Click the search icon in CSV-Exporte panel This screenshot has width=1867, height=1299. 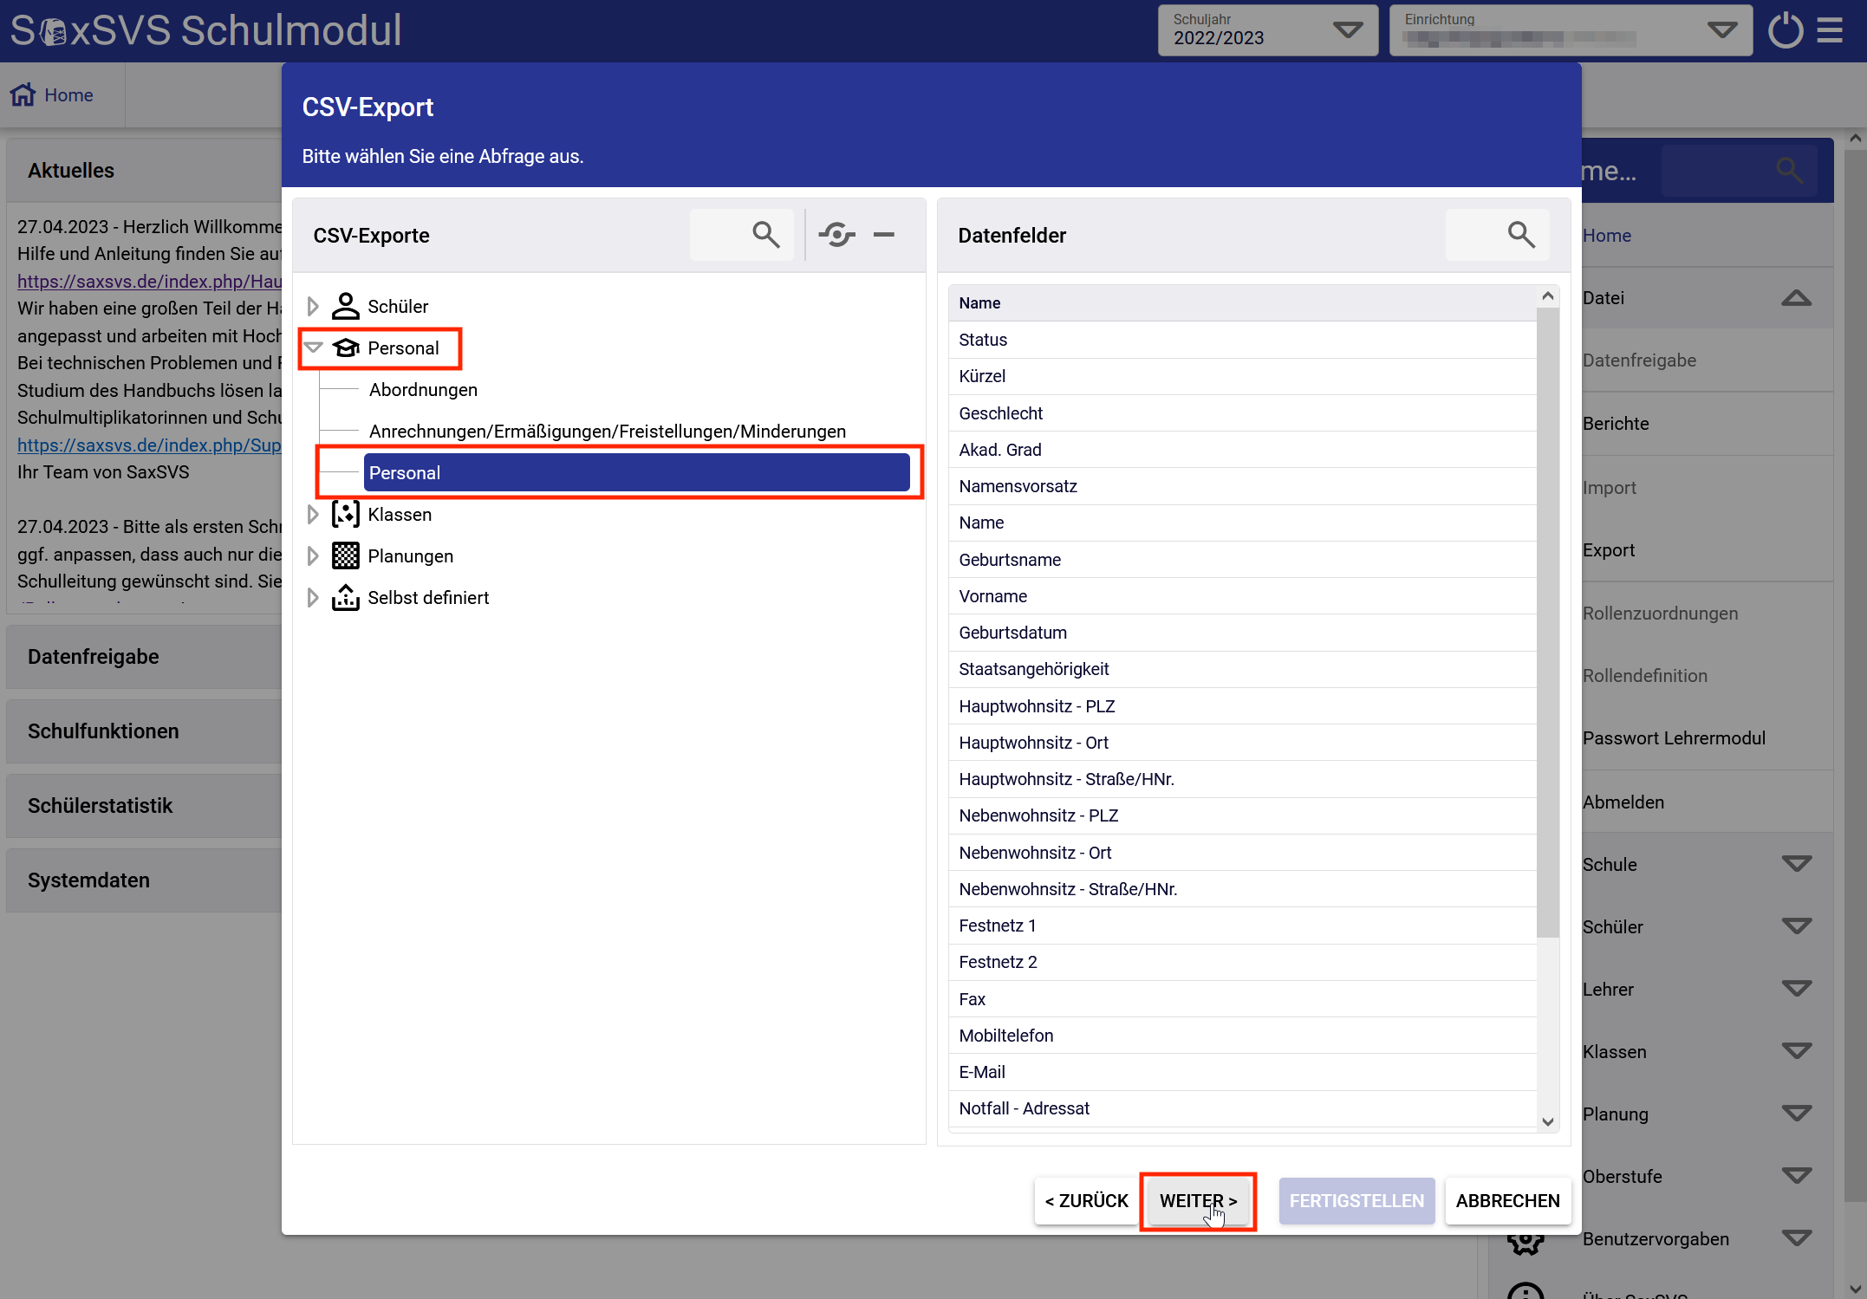click(765, 235)
